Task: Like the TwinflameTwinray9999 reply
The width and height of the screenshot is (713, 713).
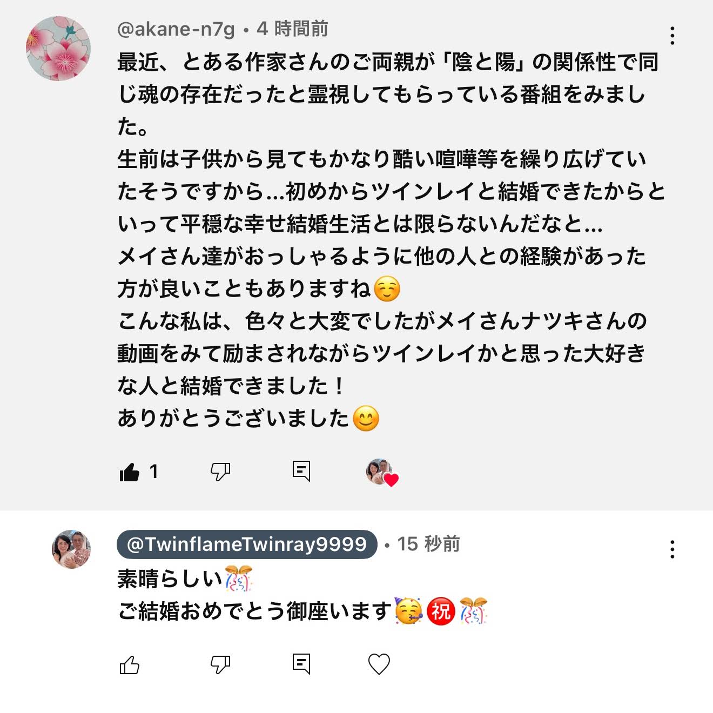Action: [130, 665]
